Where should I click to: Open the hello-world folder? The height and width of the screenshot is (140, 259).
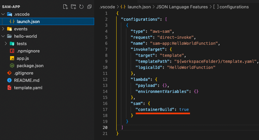tap(25, 36)
